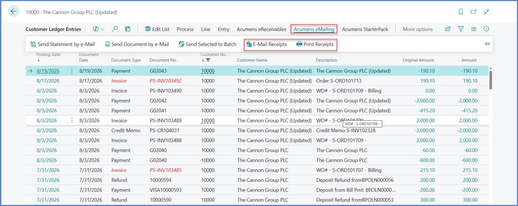Click customer number in G02043 row

[x=208, y=71]
